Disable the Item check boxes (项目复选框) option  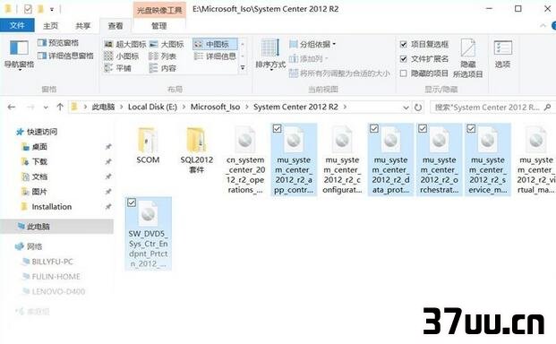click(403, 44)
